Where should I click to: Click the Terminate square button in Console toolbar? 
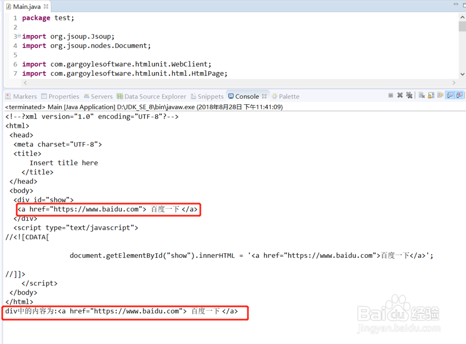[x=391, y=95]
